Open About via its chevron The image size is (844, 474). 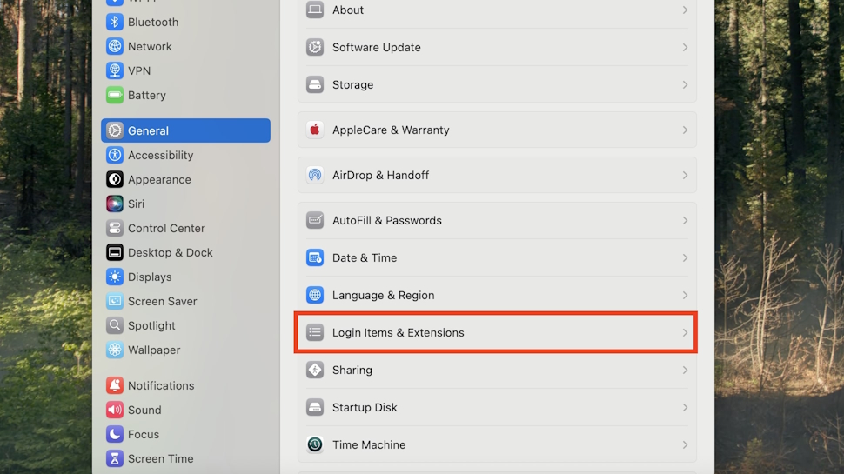pyautogui.click(x=685, y=10)
